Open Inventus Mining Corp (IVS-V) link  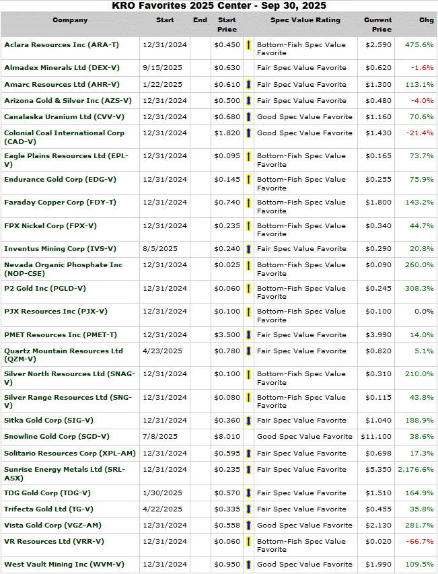pyautogui.click(x=60, y=249)
